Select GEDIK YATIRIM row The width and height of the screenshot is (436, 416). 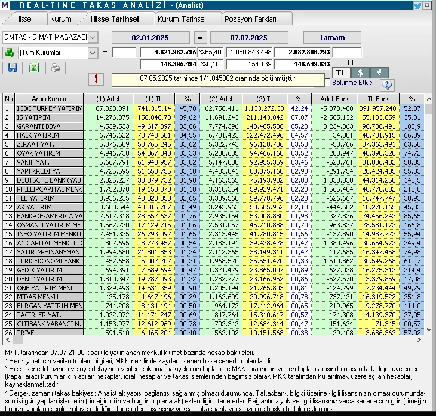coord(214,270)
